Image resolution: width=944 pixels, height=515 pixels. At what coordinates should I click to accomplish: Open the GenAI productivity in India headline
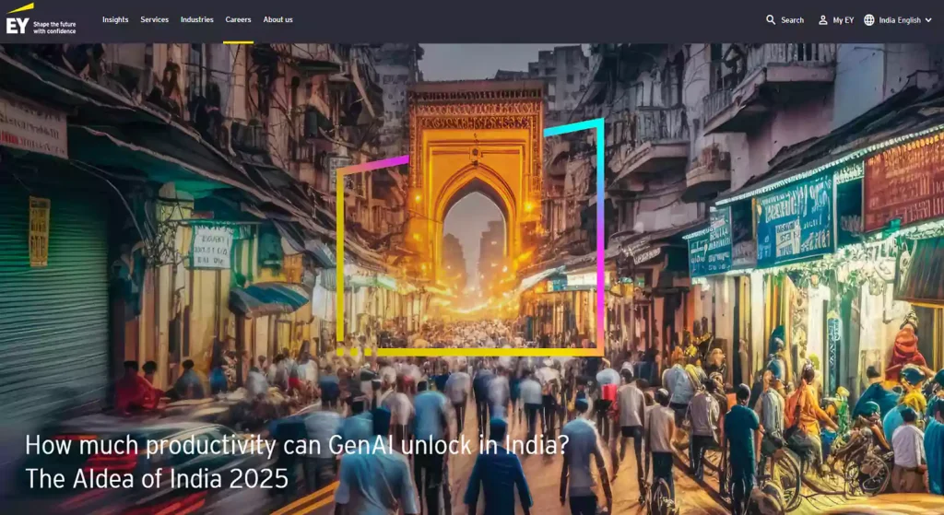297,446
